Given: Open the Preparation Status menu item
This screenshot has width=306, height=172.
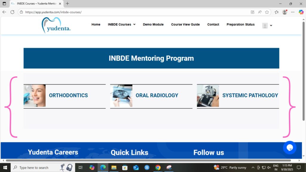Looking at the screenshot, I should click(240, 24).
